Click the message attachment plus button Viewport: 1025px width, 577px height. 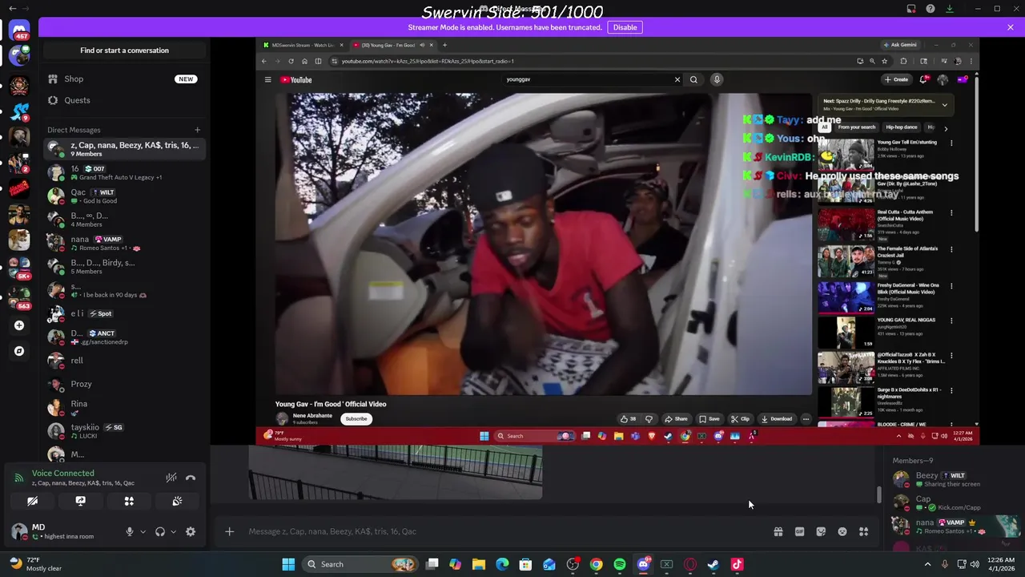(x=229, y=531)
